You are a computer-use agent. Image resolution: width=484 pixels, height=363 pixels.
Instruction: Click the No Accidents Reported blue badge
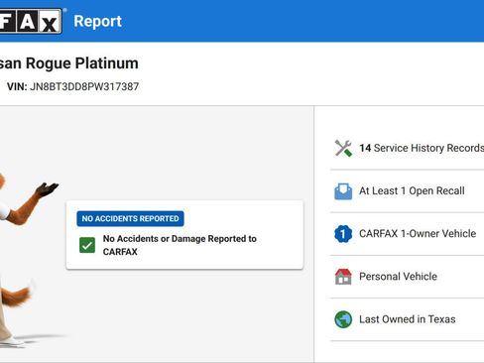pyautogui.click(x=130, y=218)
